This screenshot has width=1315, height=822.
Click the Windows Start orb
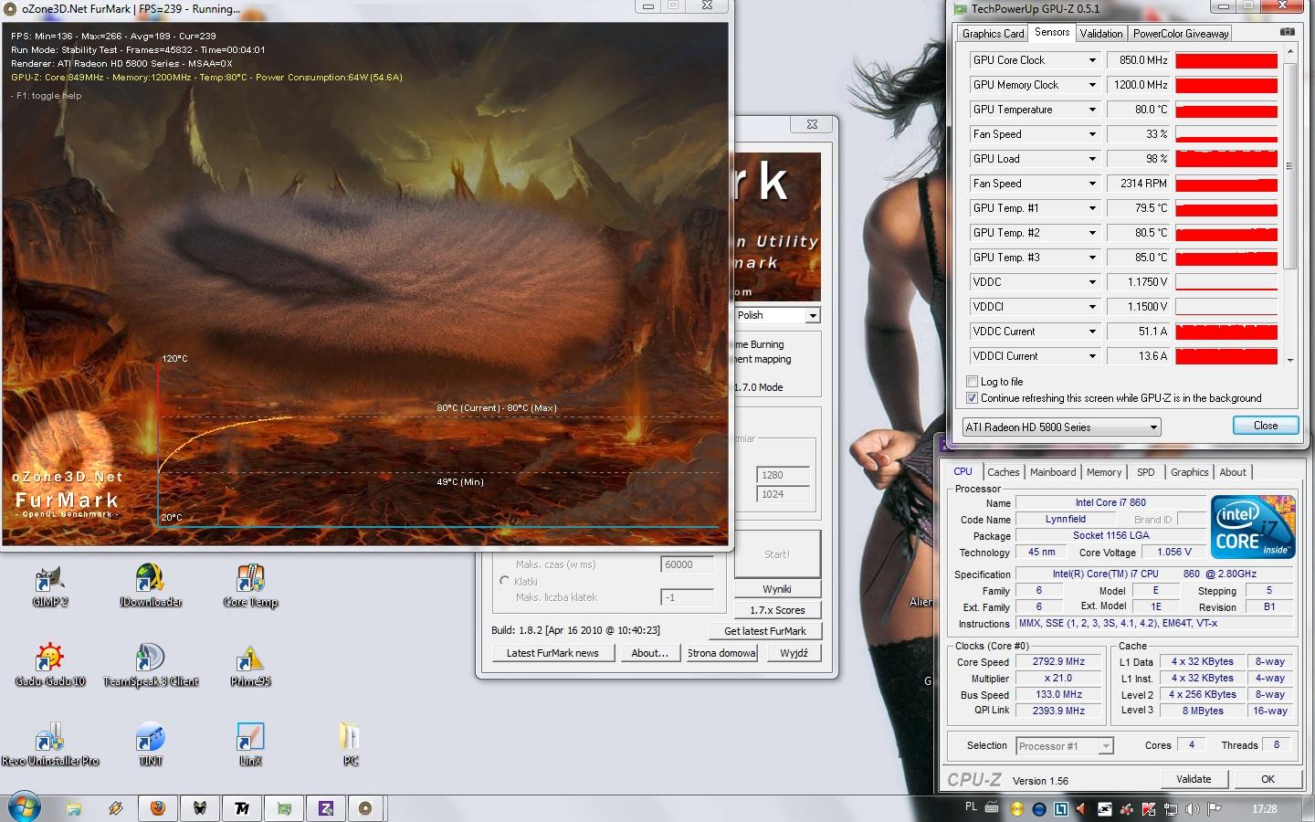point(24,808)
